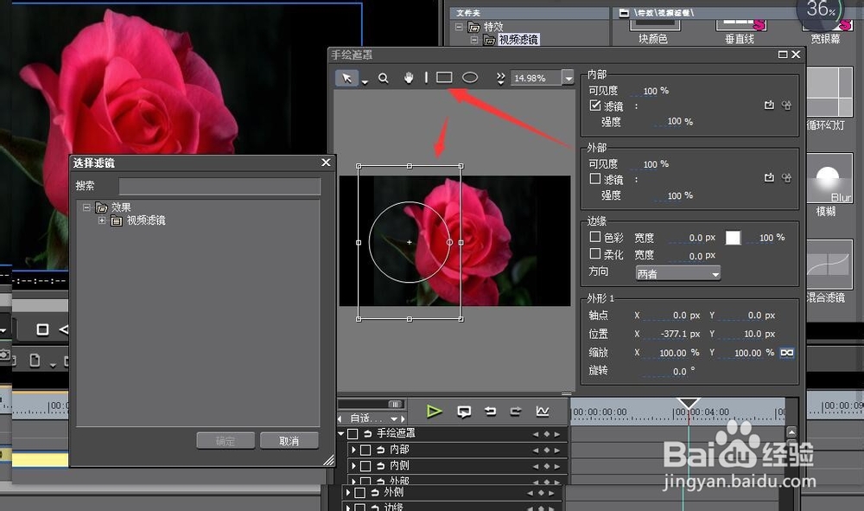Play the mask preview with the green play button

coord(435,412)
